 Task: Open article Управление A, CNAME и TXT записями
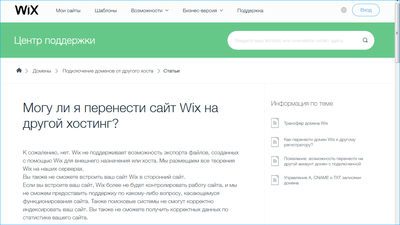click(322, 180)
